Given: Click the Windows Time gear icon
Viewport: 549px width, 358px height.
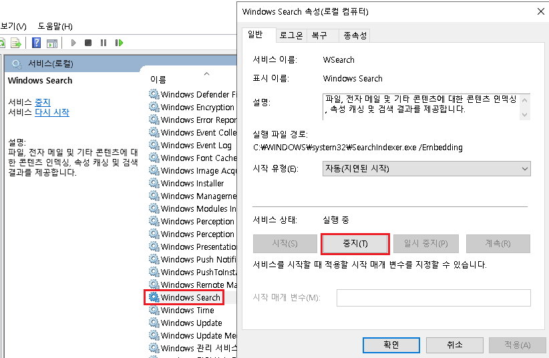Looking at the screenshot, I should tap(154, 310).
